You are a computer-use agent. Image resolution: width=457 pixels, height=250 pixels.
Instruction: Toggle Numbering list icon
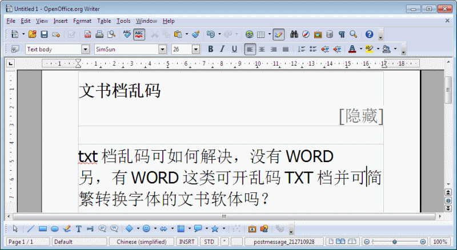click(302, 49)
